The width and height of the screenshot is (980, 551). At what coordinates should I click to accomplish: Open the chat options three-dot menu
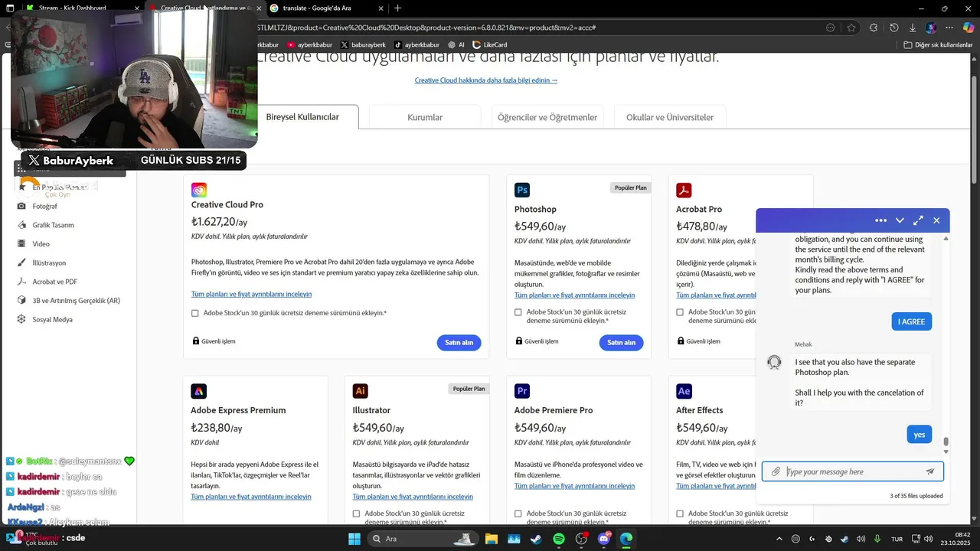(x=880, y=220)
